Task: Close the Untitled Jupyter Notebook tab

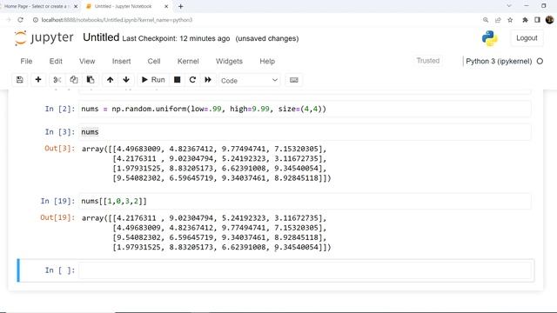Action: click(x=166, y=6)
